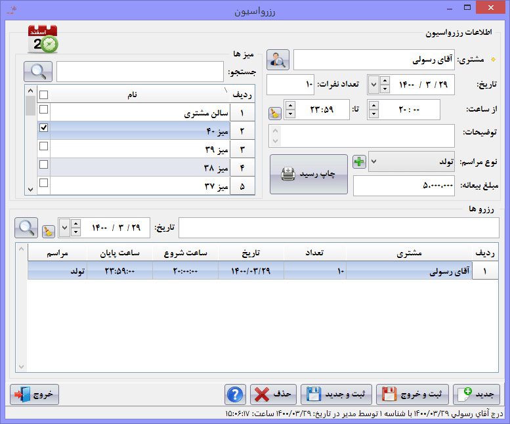Click the table search magnifier button beside جستجو
510x424 pixels.
click(x=38, y=72)
